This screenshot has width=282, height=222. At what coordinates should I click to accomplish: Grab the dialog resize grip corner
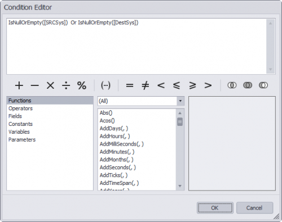[276, 216]
